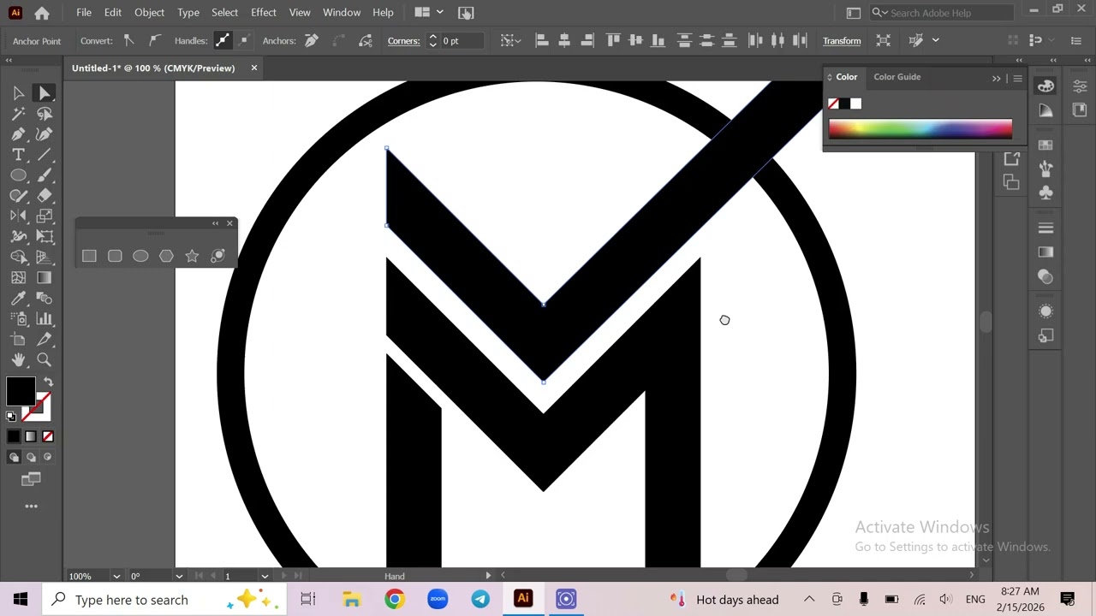Select the Direct Selection tool

(45, 93)
